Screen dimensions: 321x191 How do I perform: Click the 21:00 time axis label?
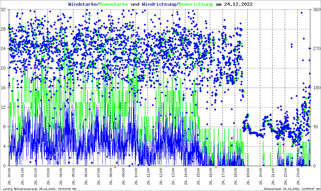[x=273, y=177]
